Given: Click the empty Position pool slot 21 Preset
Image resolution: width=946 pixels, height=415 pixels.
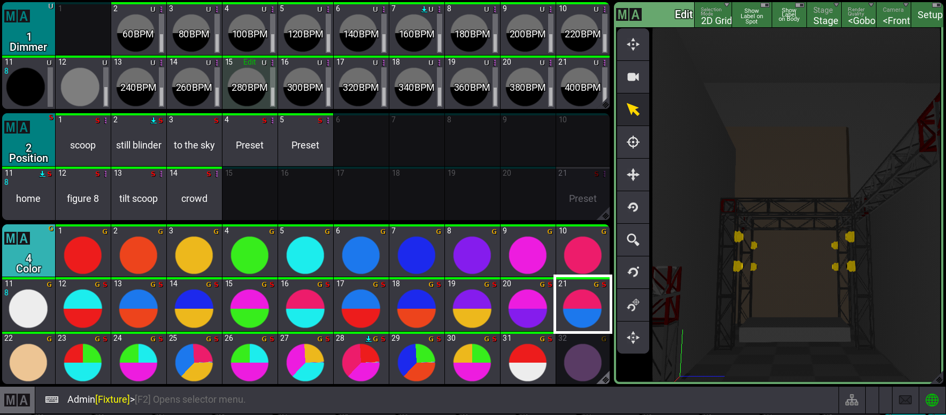Looking at the screenshot, I should point(582,194).
